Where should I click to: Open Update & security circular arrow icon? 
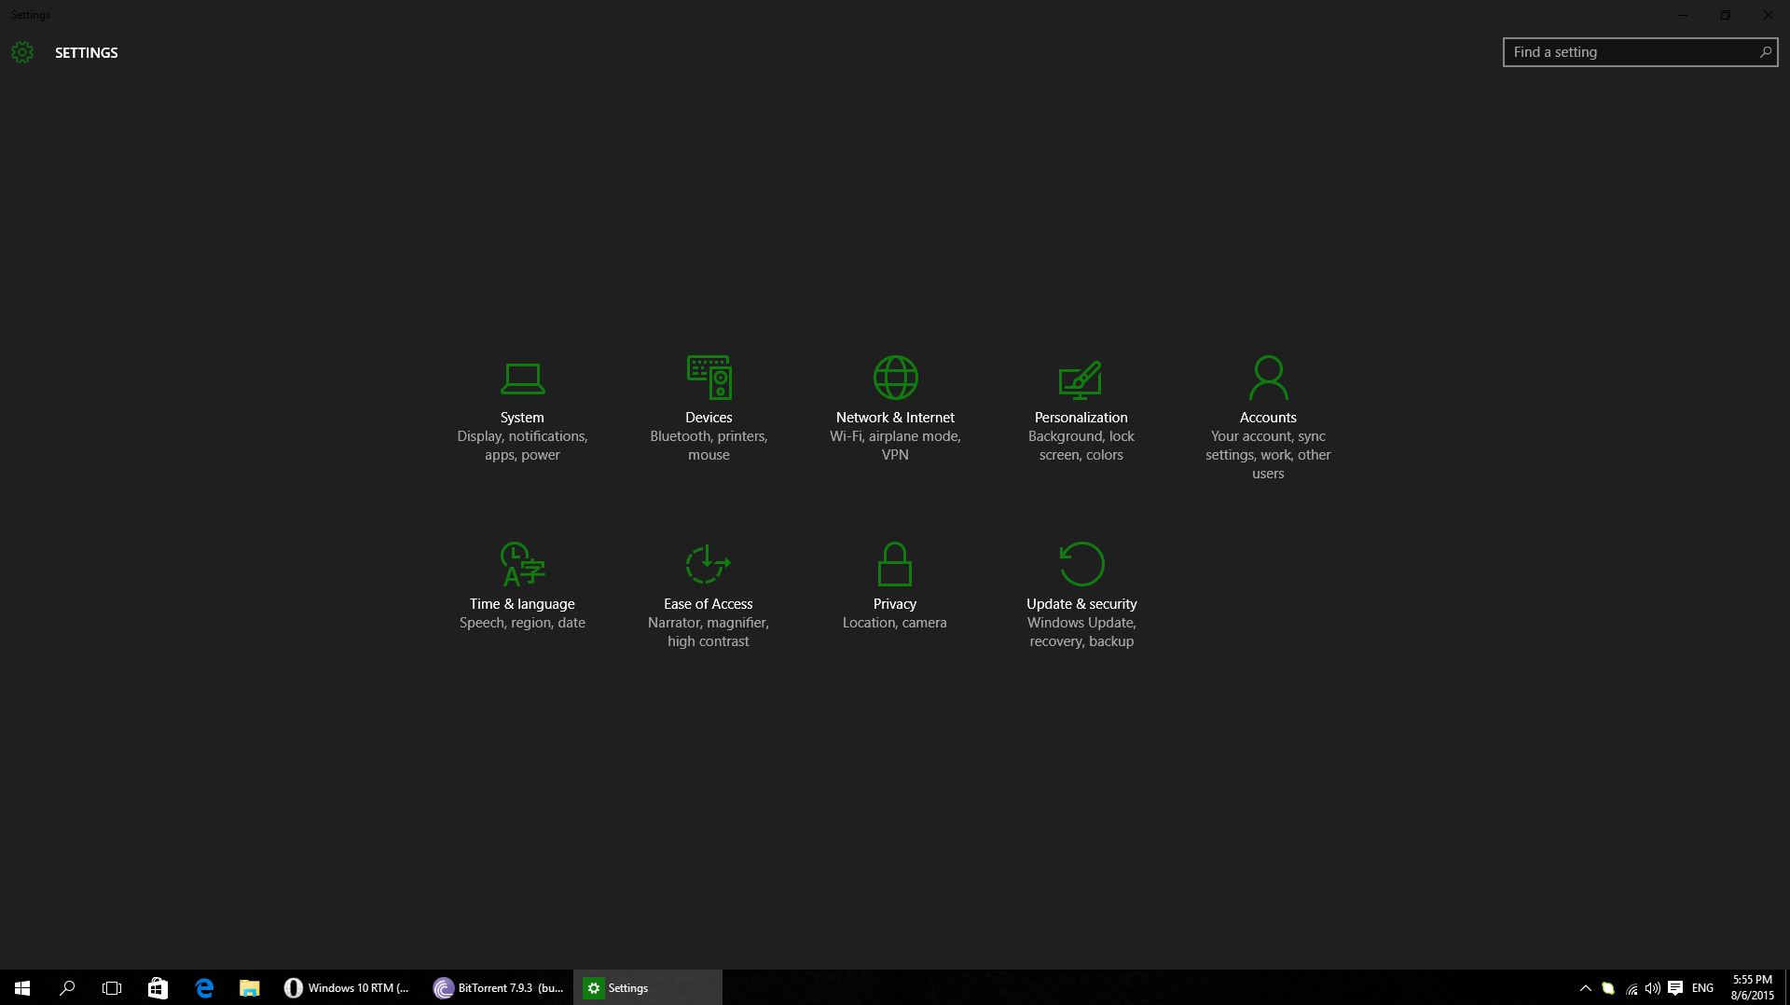1081,564
